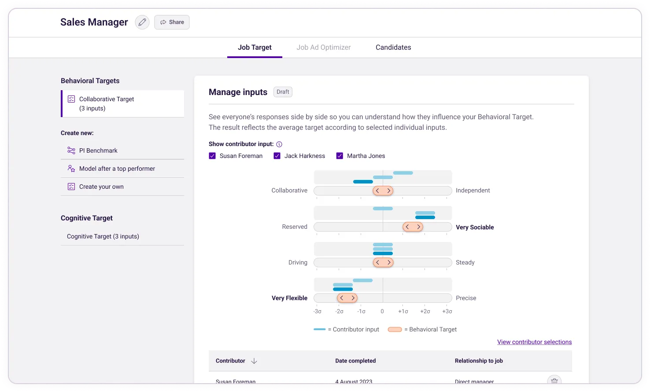Screen dimensions: 650x392
Task: Click the Share button
Action: 172,22
